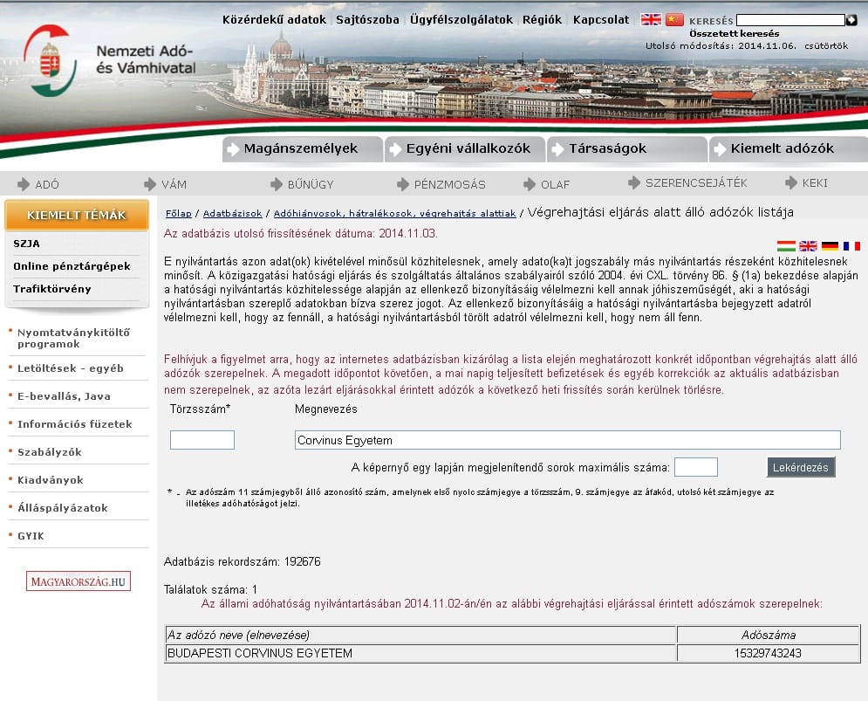The image size is (868, 701).
Task: Open the OLAF navigation item
Action: click(x=546, y=184)
